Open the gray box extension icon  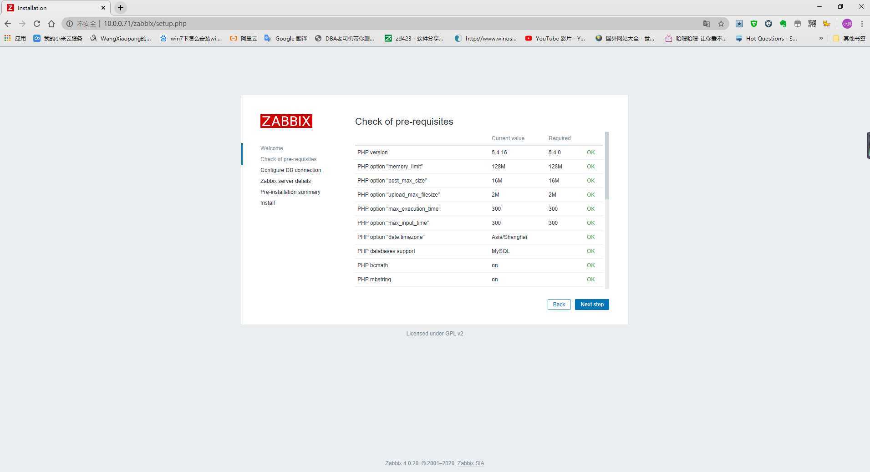(798, 24)
